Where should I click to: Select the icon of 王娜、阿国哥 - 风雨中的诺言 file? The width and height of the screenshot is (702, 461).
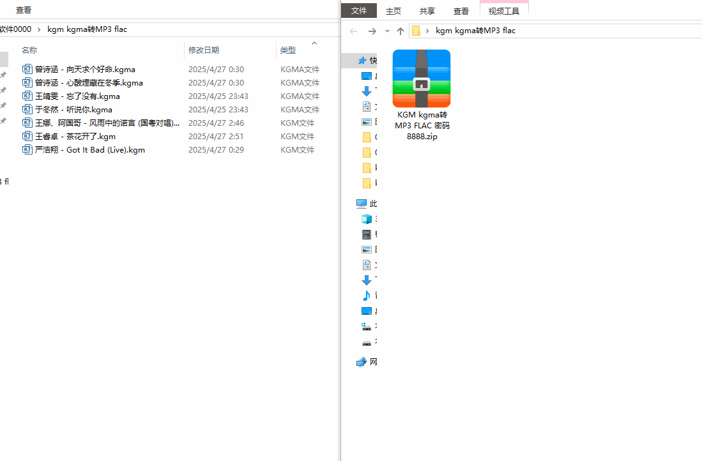(x=27, y=123)
